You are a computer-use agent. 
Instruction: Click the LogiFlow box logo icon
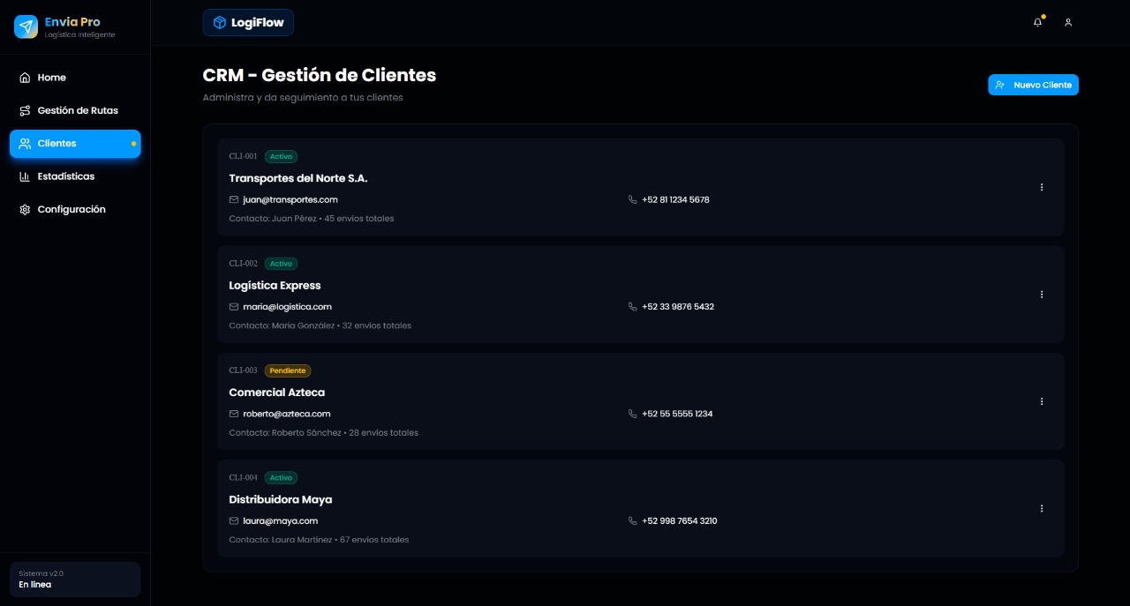[x=220, y=23]
